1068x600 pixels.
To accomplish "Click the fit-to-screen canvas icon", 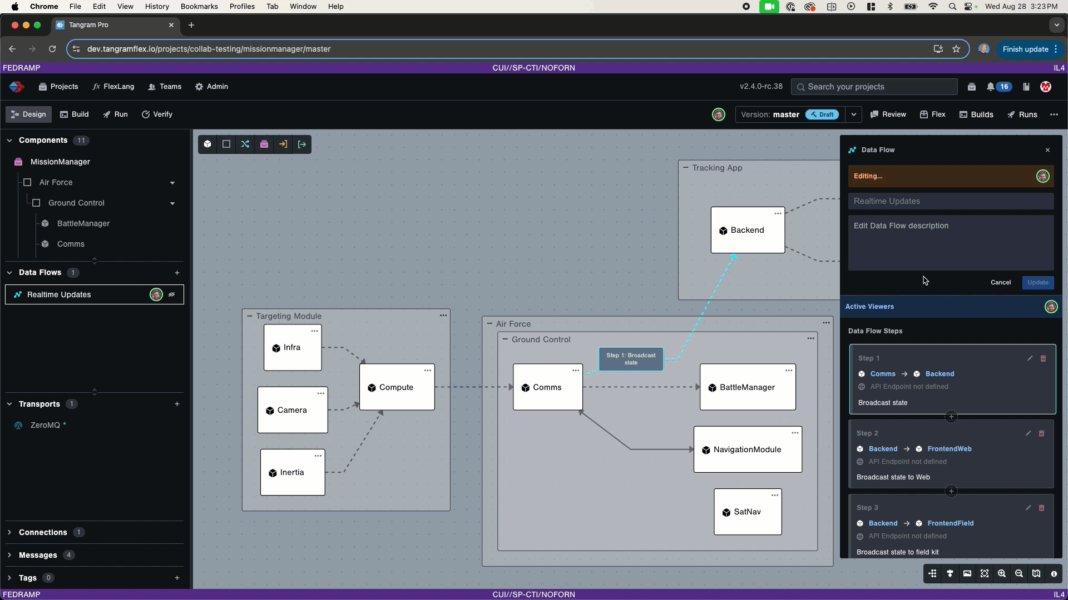I will point(985,574).
